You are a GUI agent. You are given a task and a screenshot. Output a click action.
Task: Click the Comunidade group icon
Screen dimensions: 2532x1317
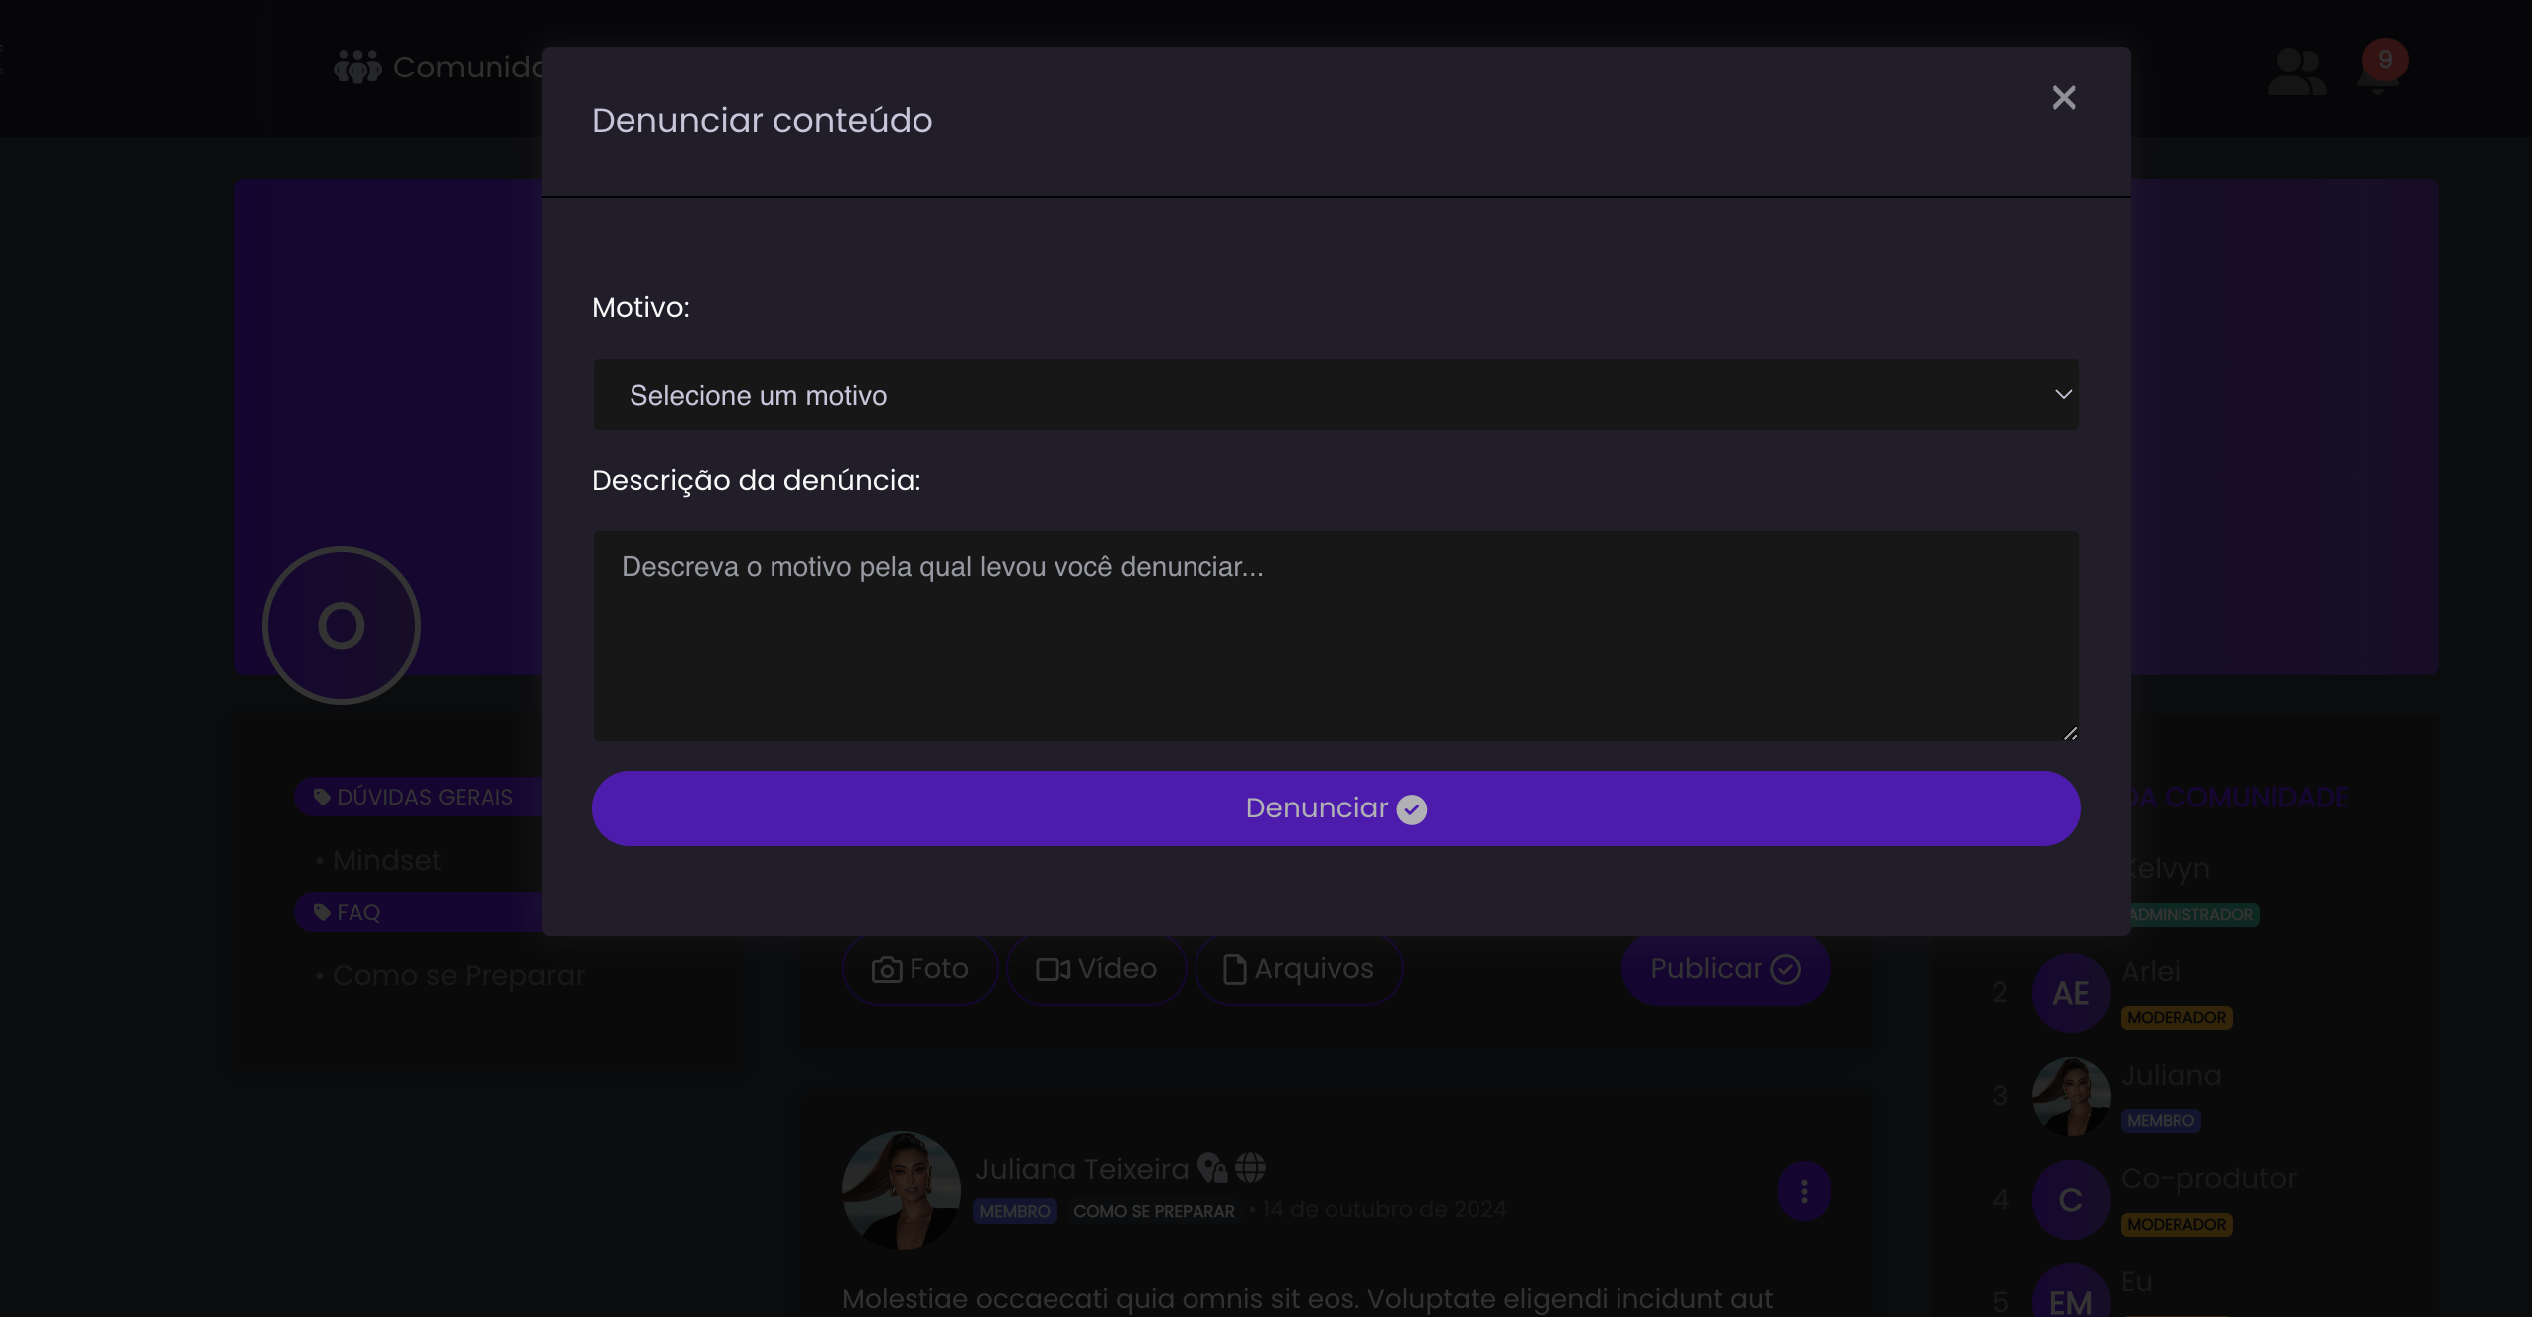(356, 68)
